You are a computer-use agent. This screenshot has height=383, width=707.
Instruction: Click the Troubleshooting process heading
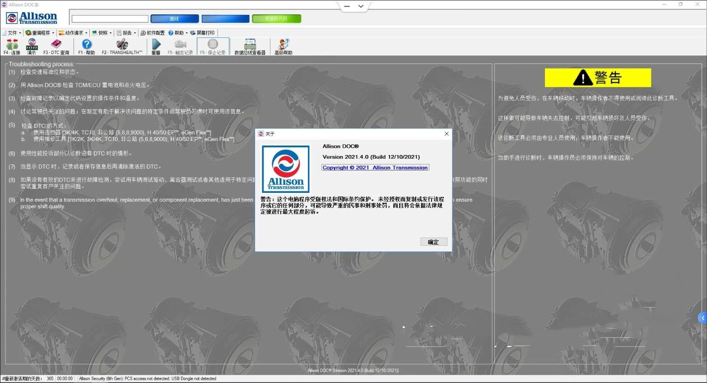click(41, 64)
